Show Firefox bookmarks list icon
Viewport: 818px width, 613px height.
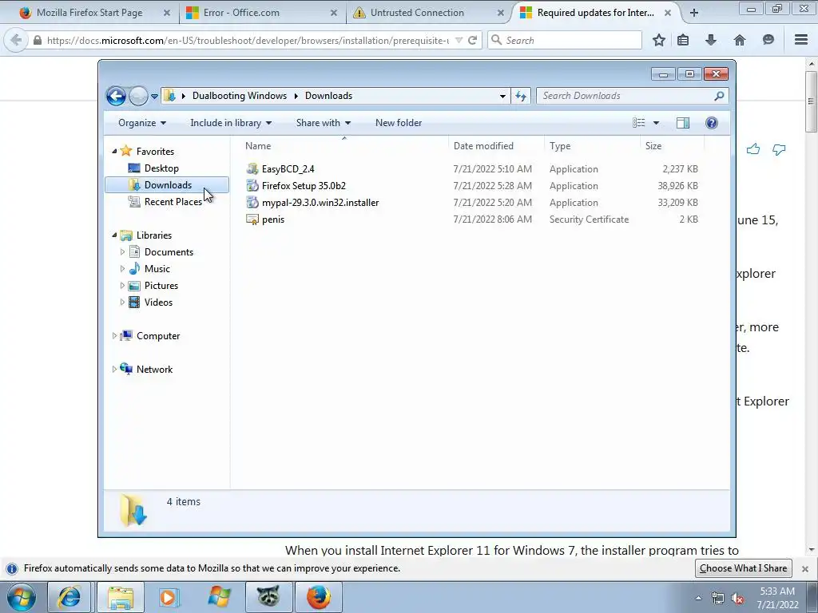coord(683,40)
